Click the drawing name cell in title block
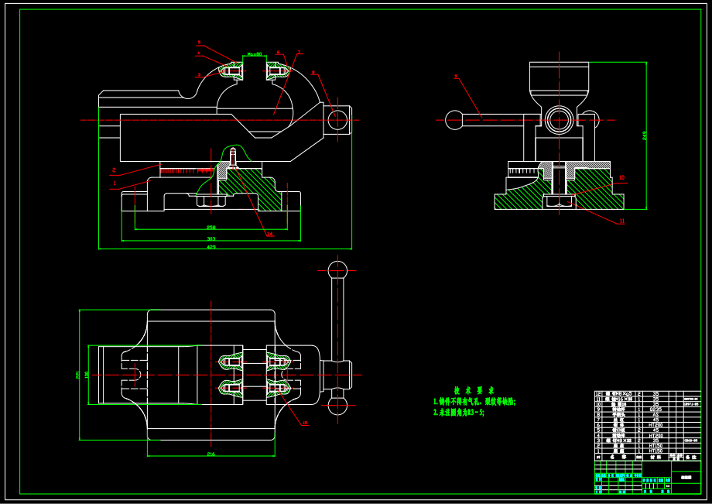The width and height of the screenshot is (712, 504). pos(686,477)
